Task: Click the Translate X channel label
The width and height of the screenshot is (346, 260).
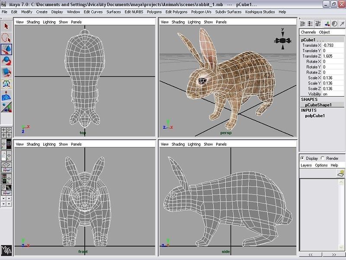Action: (311, 45)
